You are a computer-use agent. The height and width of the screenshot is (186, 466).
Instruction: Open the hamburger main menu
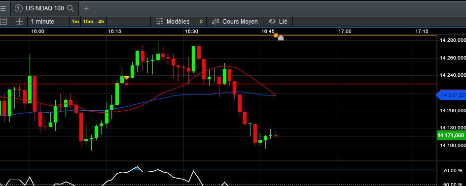[2, 8]
